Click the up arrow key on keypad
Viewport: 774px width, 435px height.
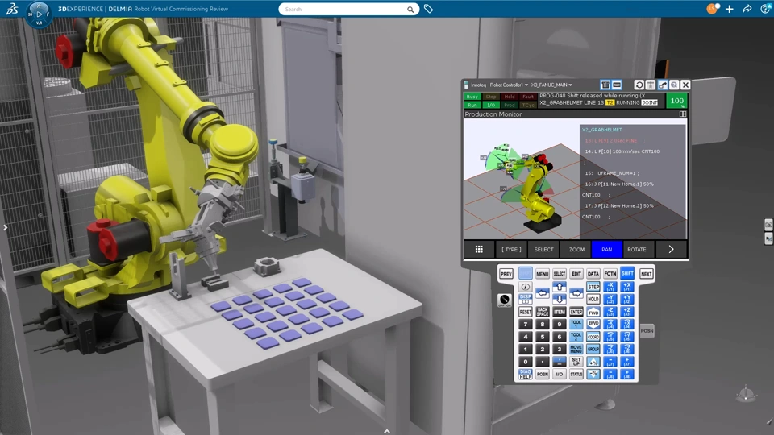click(x=560, y=287)
